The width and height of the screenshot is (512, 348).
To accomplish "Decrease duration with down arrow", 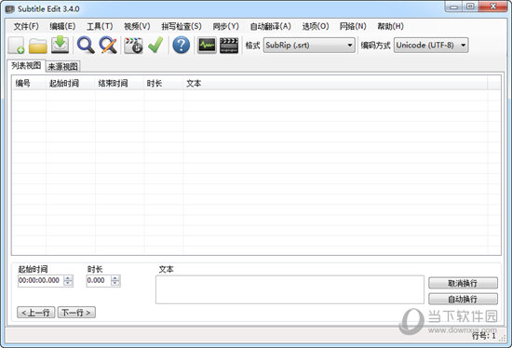I will click(115, 284).
